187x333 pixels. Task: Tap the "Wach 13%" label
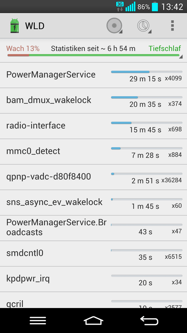23,48
